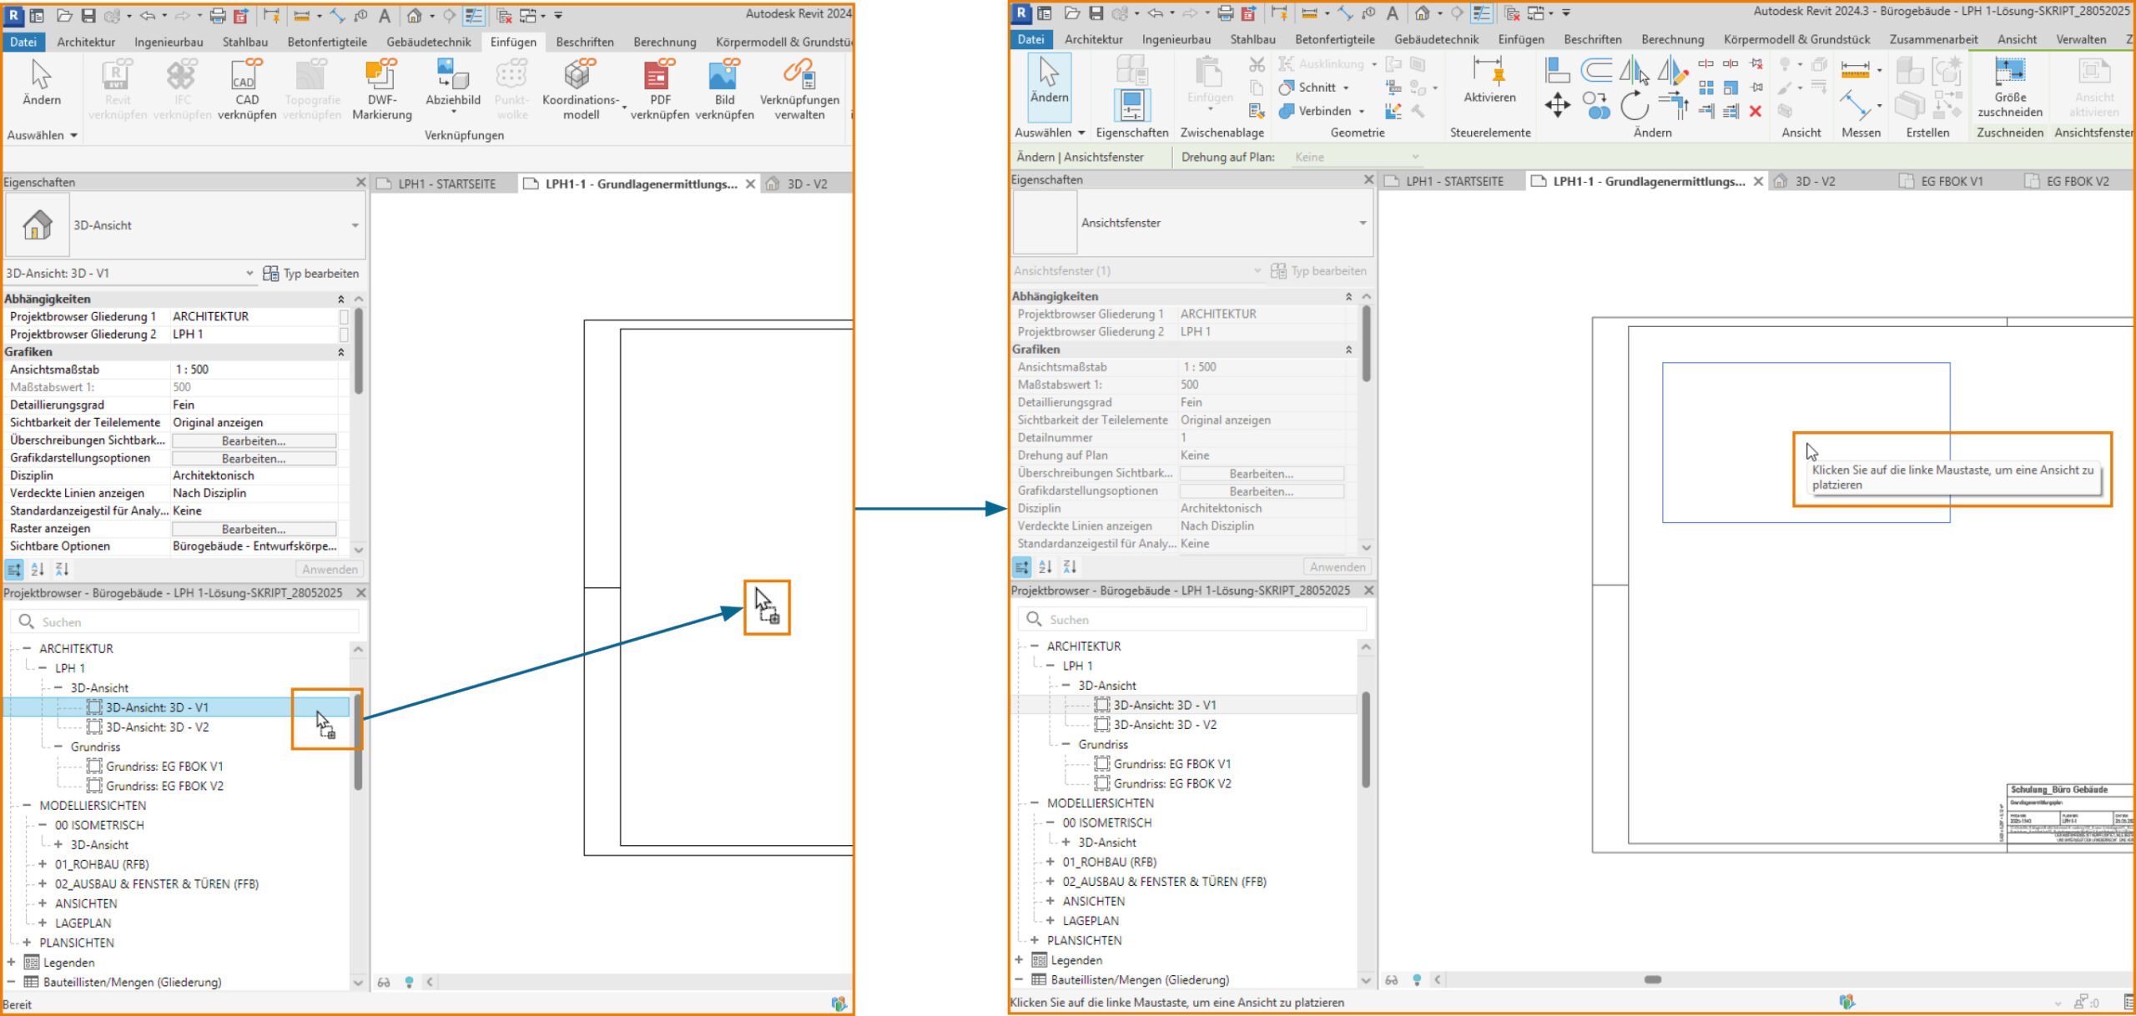
Task: Toggle ascending A-Z sort icon under right properties list
Action: (1045, 567)
